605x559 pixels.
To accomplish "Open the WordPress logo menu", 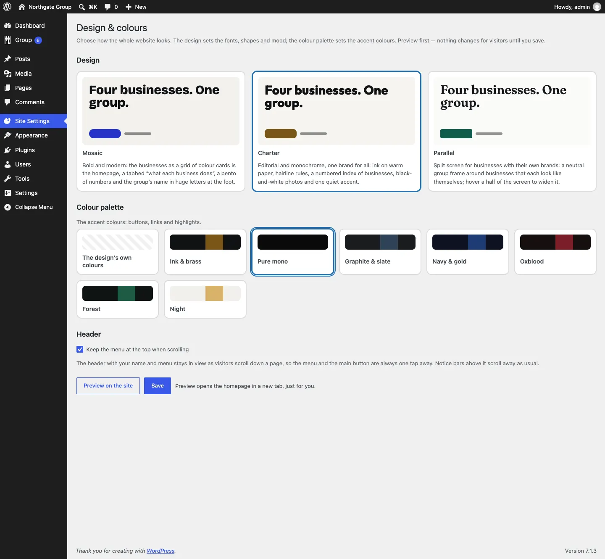I will (x=7, y=7).
